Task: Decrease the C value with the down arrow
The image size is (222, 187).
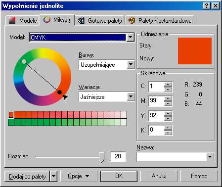Action: click(168, 89)
